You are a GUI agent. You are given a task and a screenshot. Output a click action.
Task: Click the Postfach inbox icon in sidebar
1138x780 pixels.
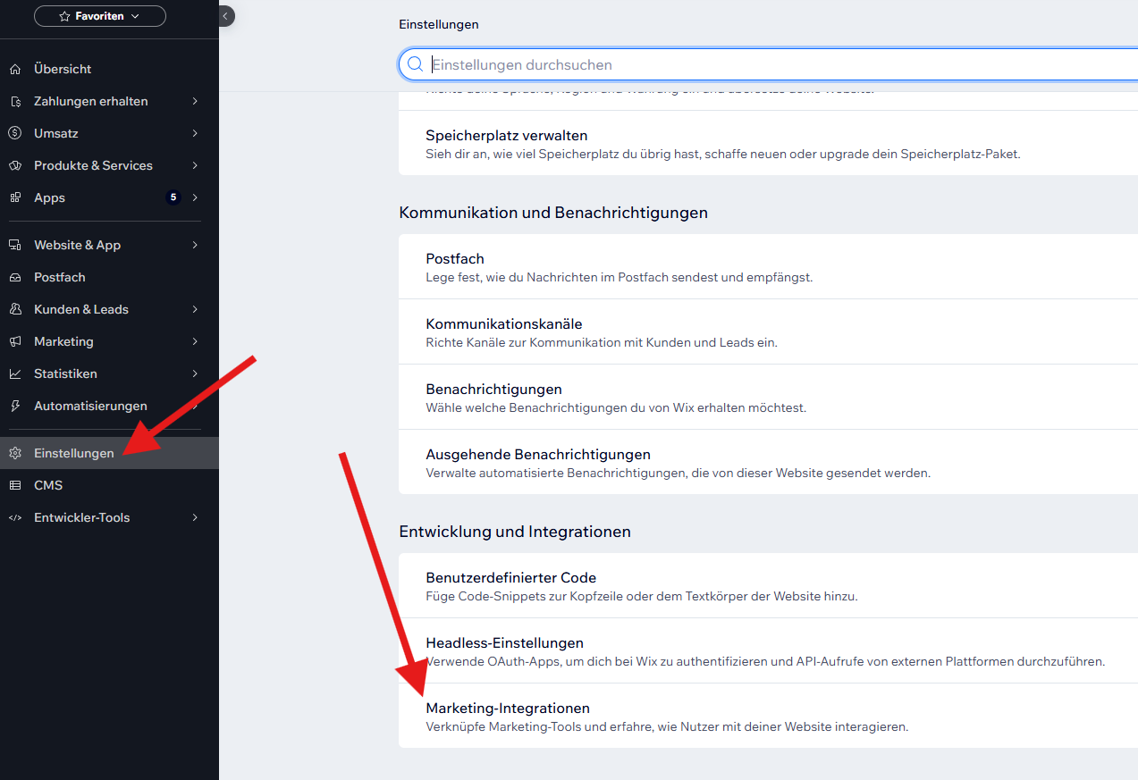14,277
